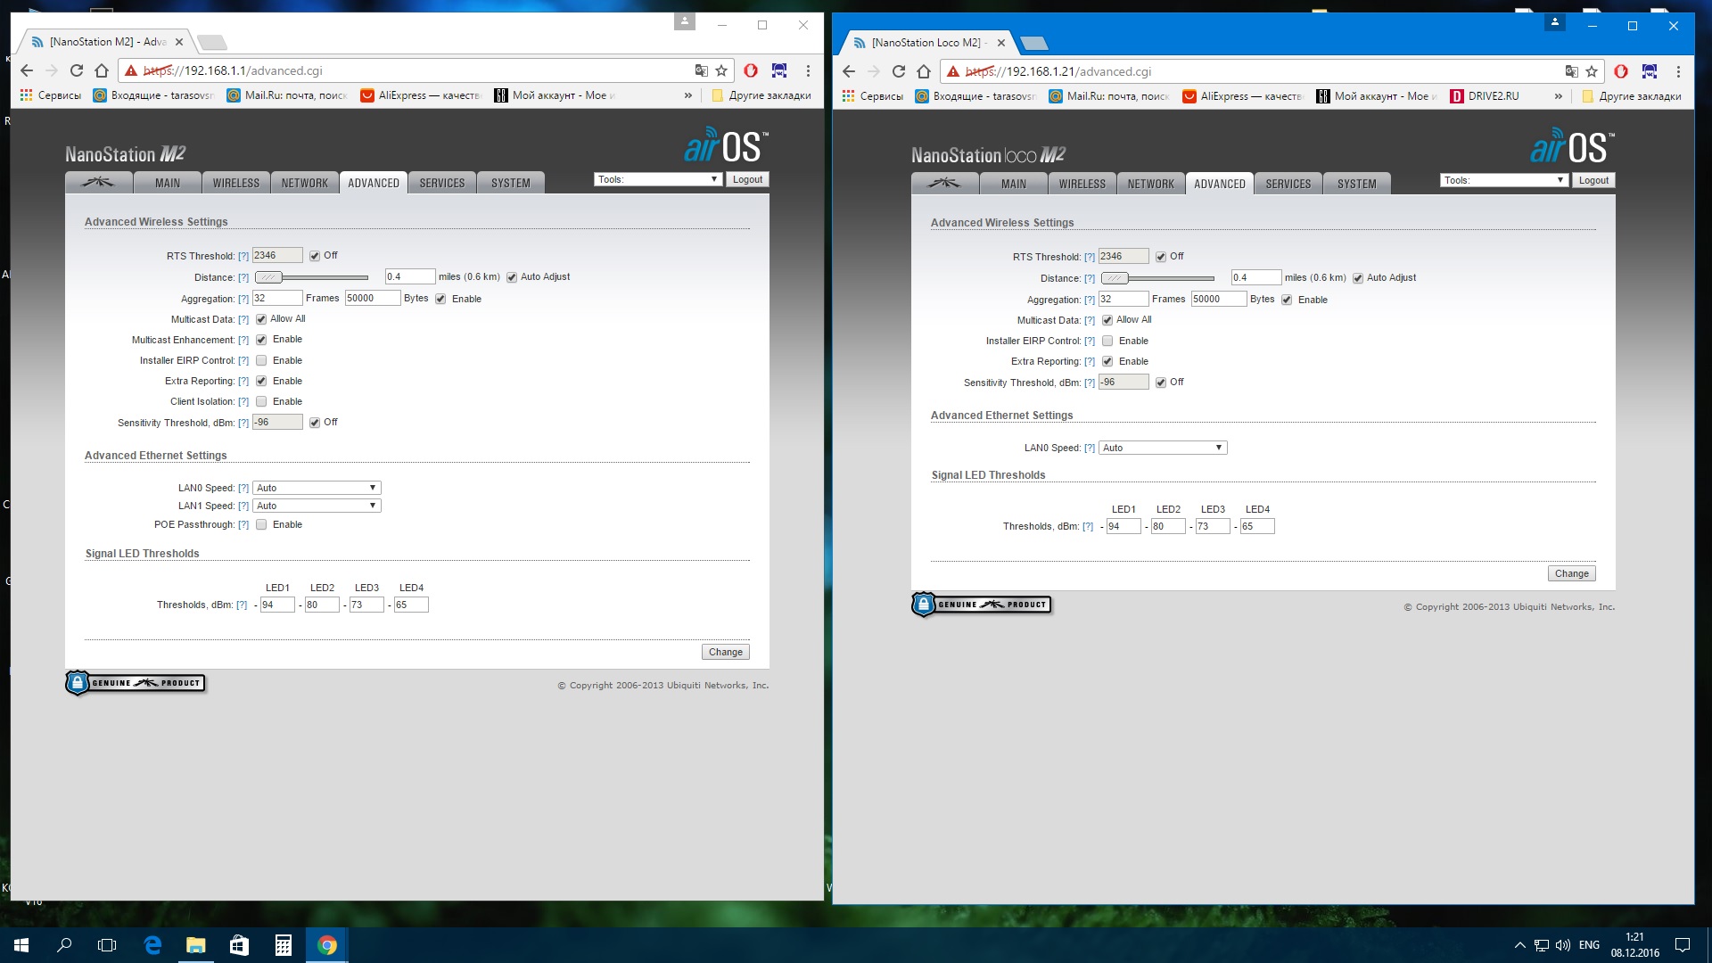1712x963 pixels.
Task: Click Distance slider in NanoStation M2 window
Action: tap(311, 277)
